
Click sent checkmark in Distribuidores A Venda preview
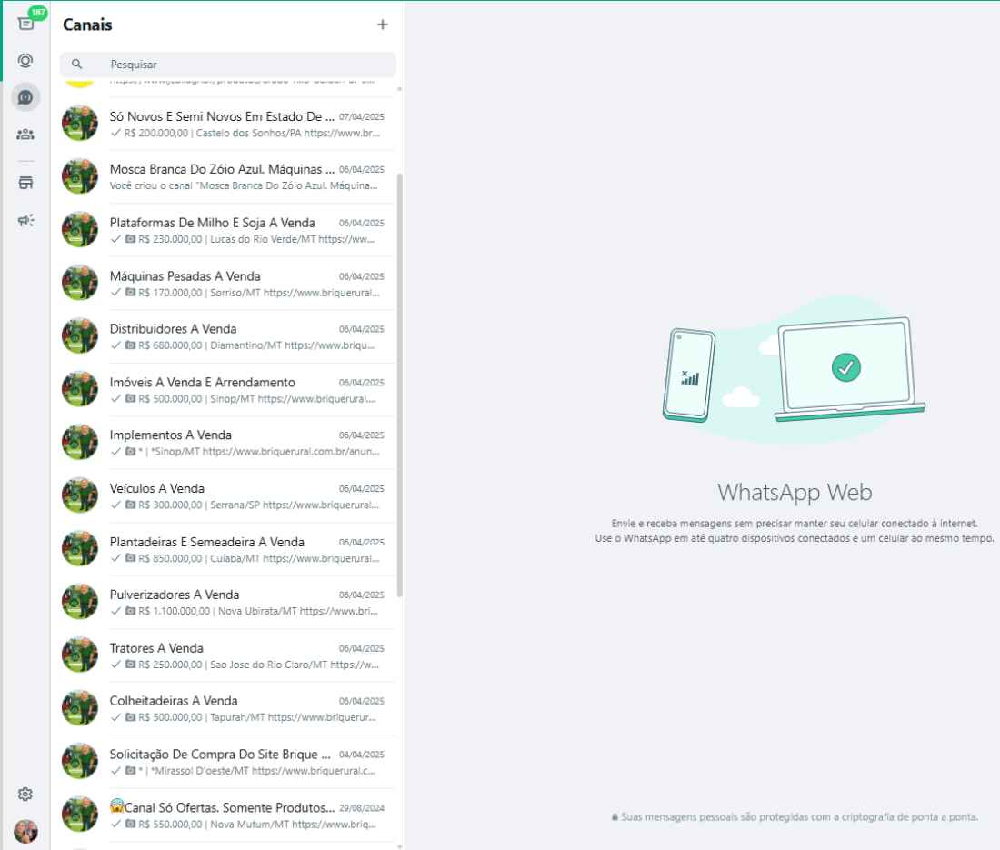coord(115,345)
